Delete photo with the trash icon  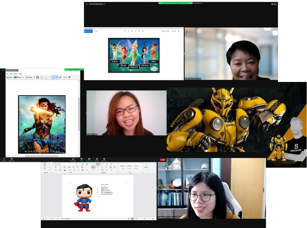[132, 31]
